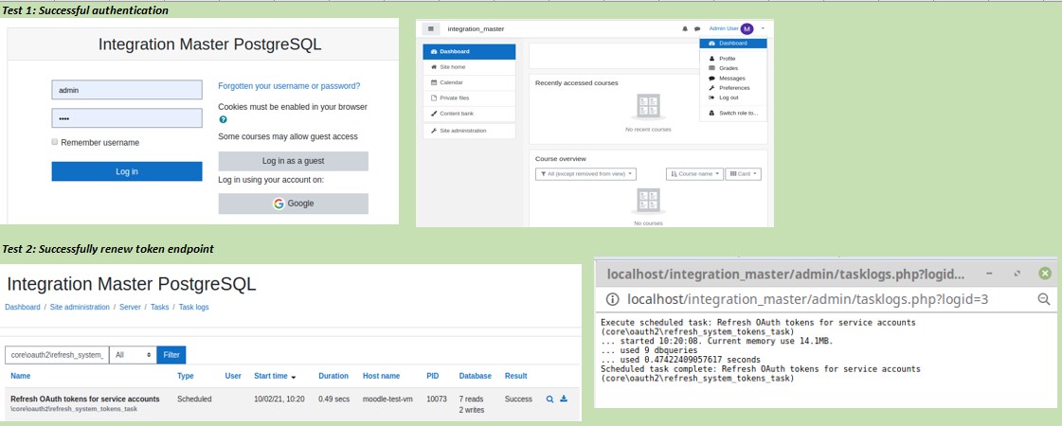Click the Start time descending sort arrow

(294, 377)
